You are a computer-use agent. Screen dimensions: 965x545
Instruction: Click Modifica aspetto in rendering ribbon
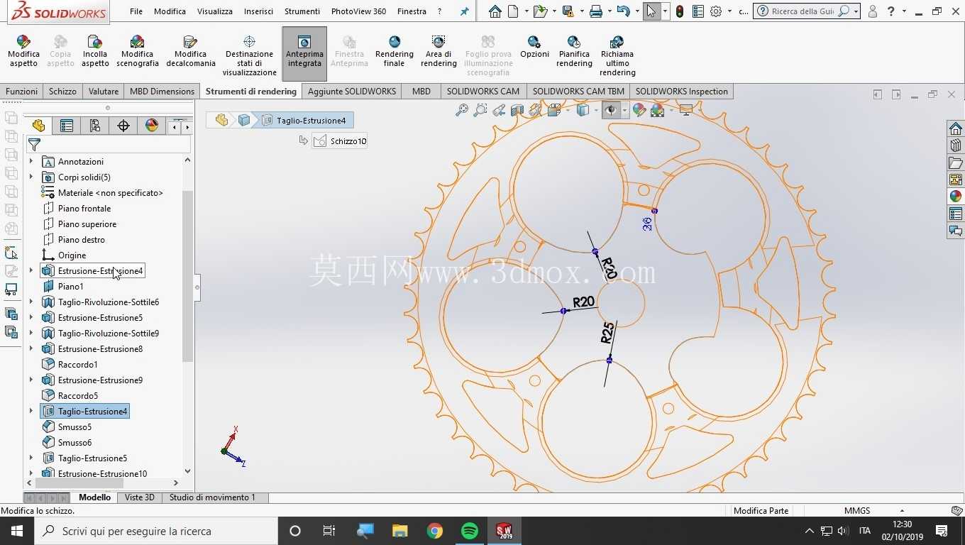click(23, 51)
